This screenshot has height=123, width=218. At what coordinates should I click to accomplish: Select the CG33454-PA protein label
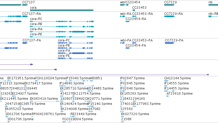[x=136, y=46]
